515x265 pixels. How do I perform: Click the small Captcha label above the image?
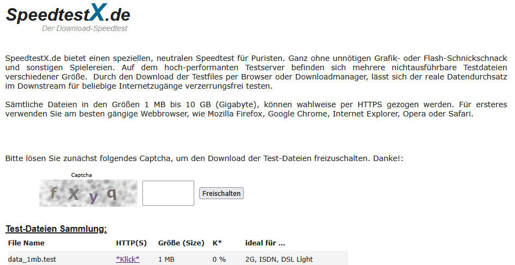82,175
